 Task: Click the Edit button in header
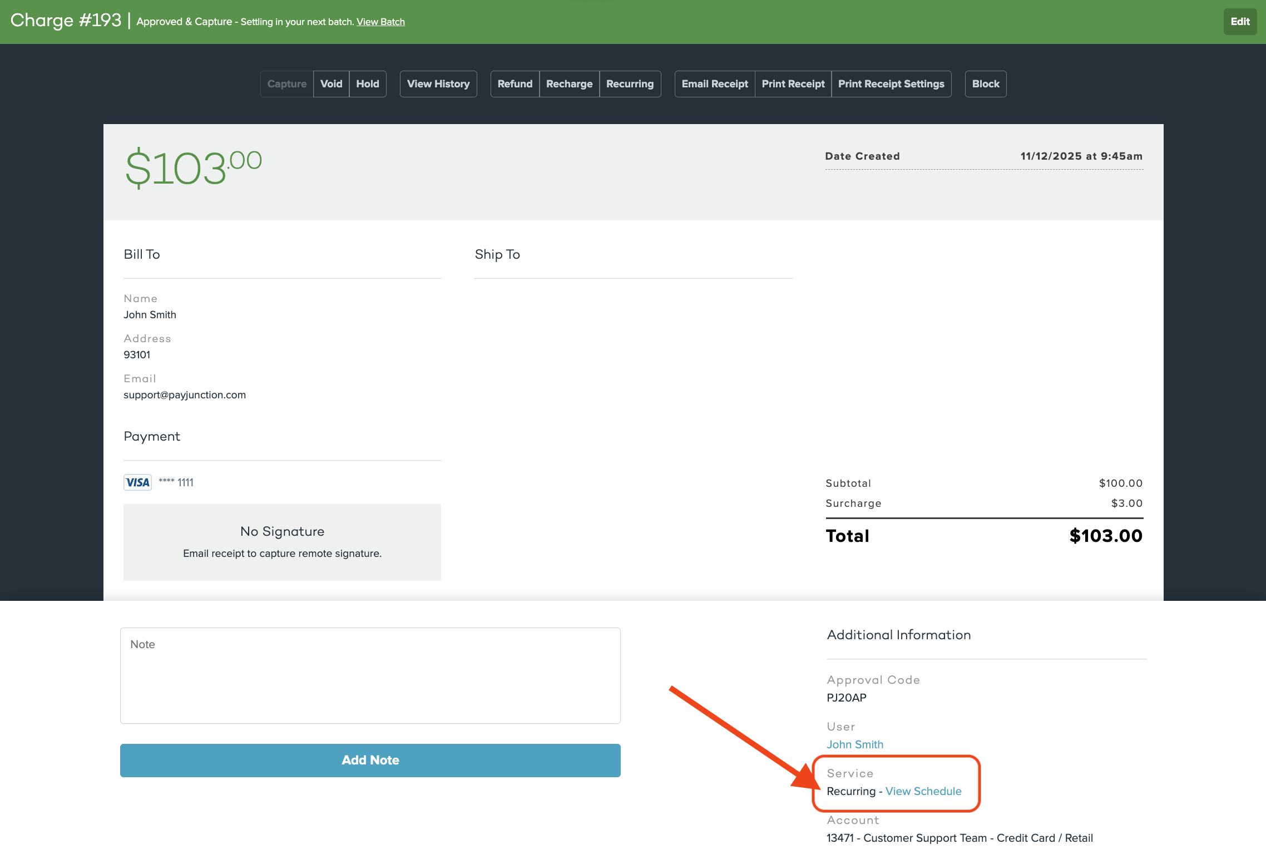tap(1240, 22)
